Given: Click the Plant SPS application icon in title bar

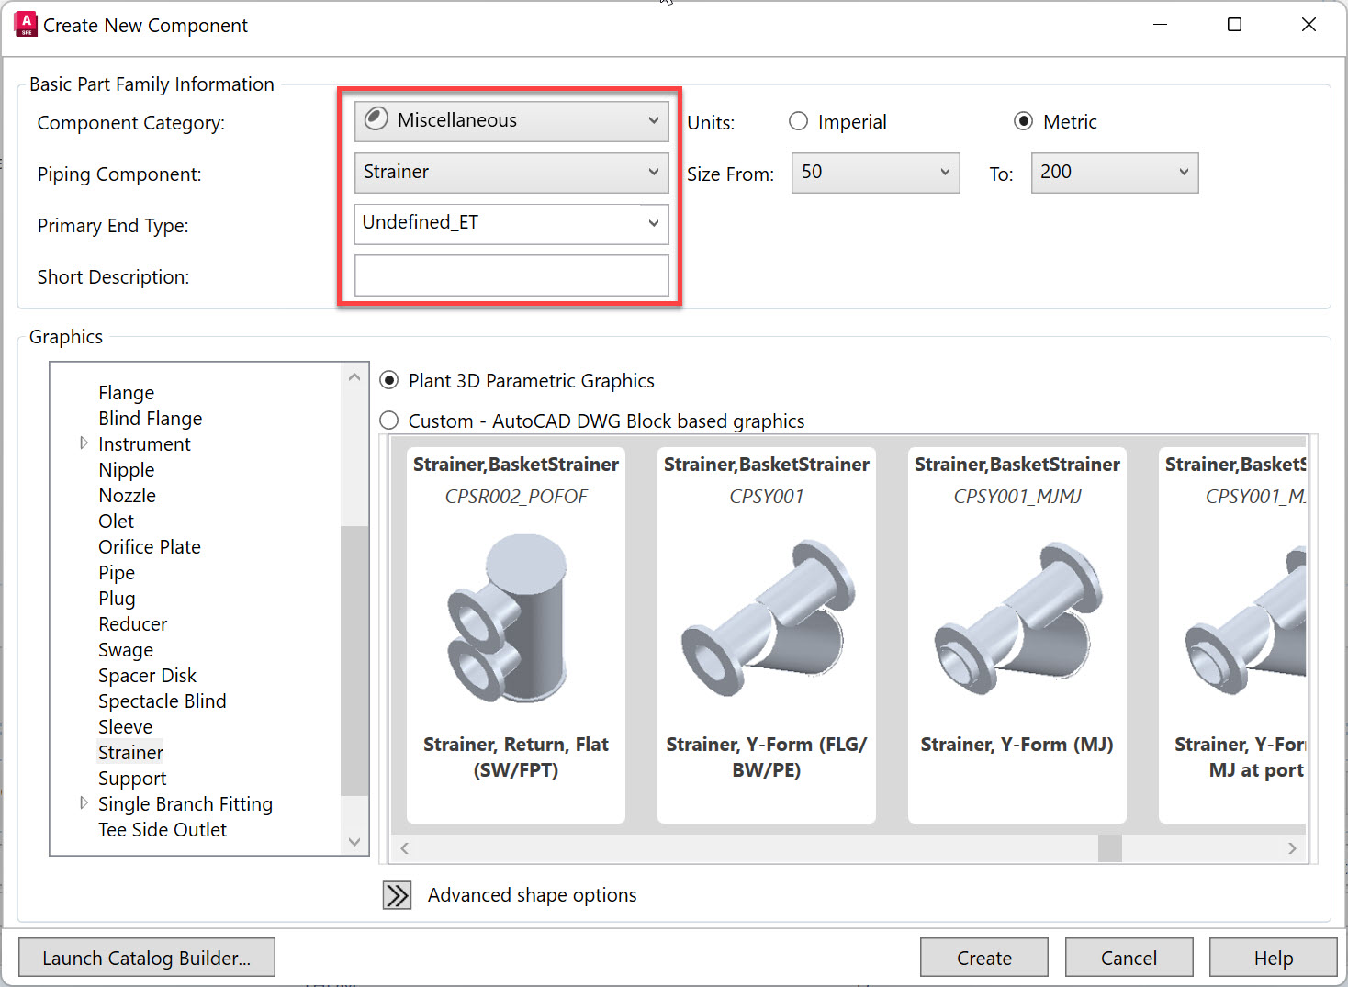Looking at the screenshot, I should (25, 24).
